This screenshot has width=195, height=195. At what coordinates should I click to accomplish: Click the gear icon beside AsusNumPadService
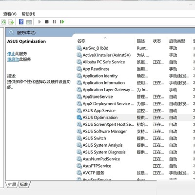[79, 159]
